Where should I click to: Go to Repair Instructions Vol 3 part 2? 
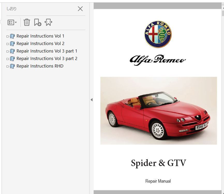[x=47, y=58]
